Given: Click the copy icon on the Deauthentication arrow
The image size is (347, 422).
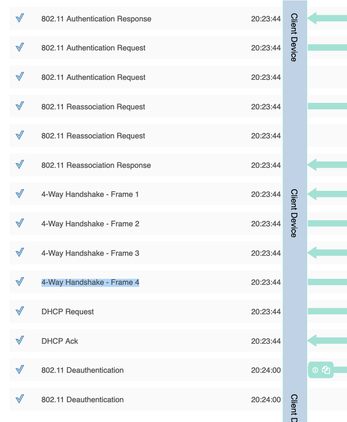Looking at the screenshot, I should (326, 370).
